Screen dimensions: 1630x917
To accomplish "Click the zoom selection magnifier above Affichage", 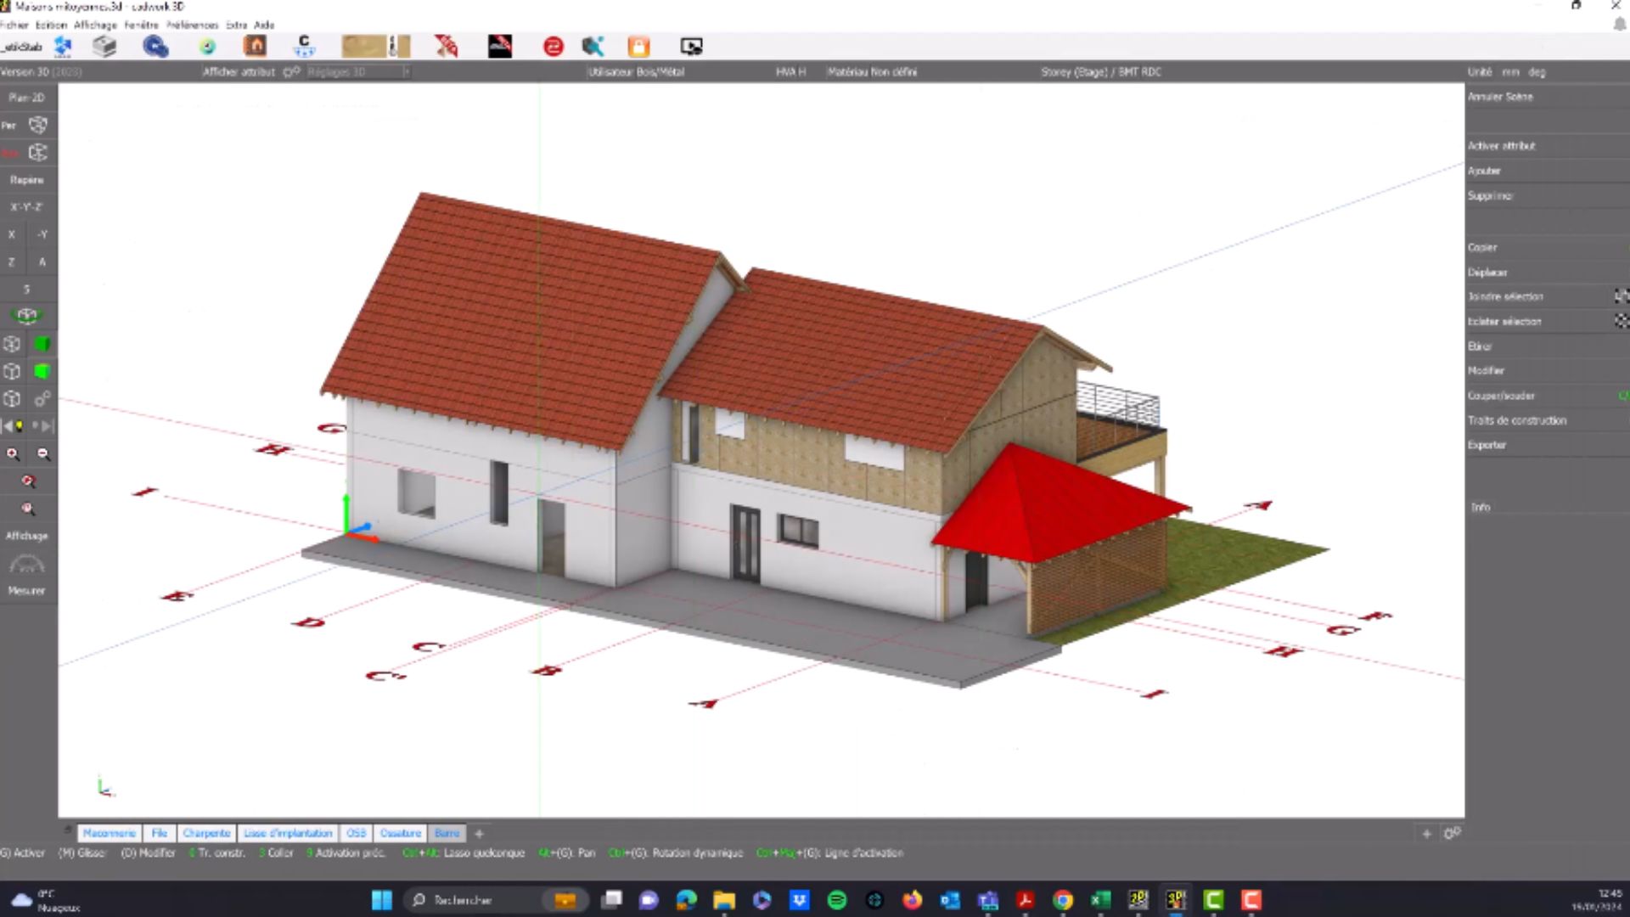I will [28, 509].
